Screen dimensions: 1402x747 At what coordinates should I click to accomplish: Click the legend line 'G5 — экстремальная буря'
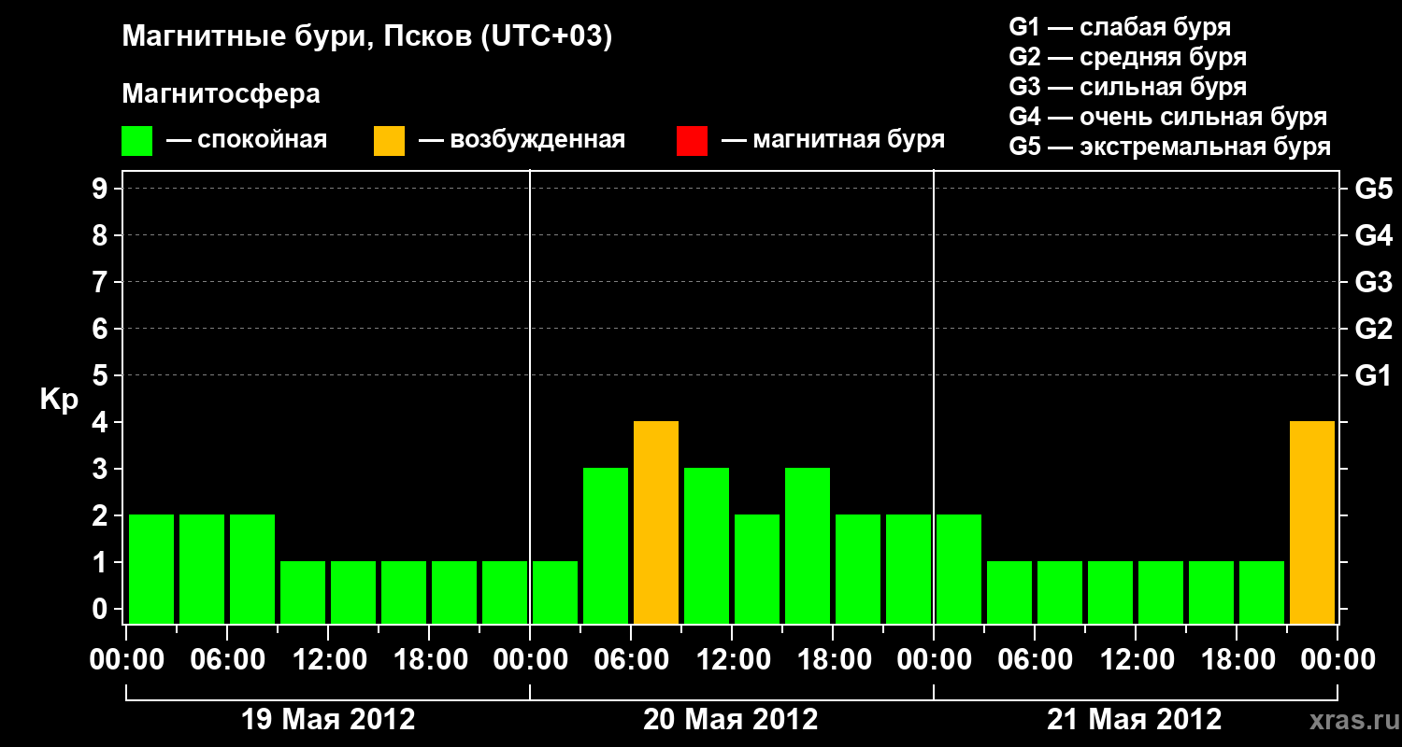(x=1170, y=147)
